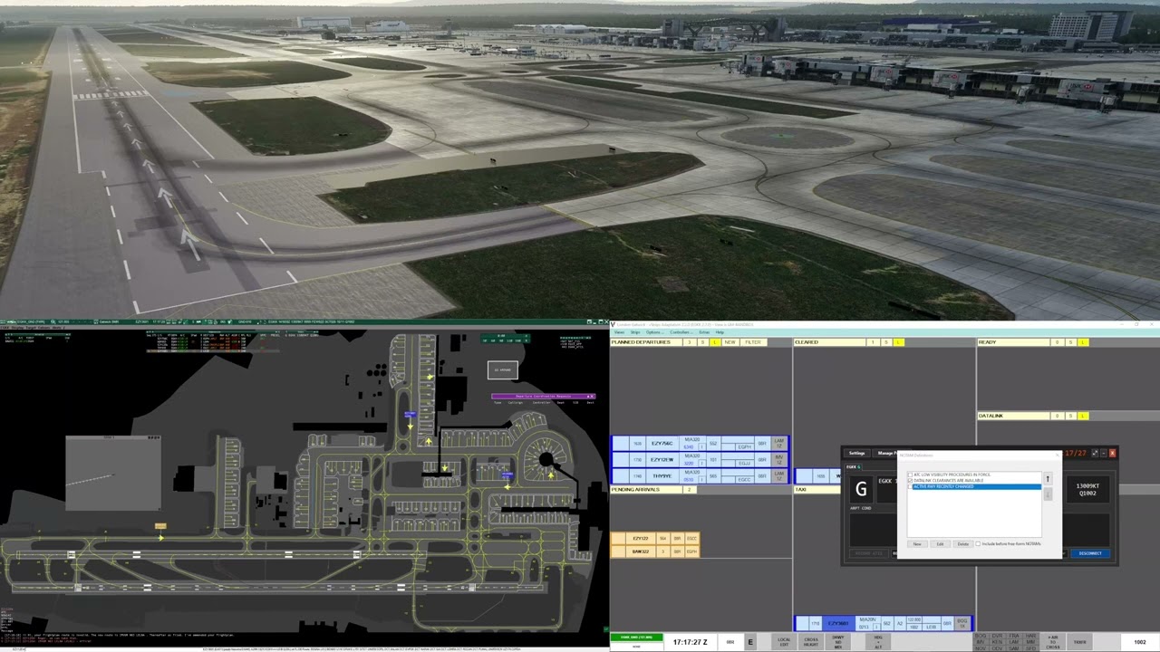Screen dimensions: 1160x652
Task: Click the GS GROUND box on radar
Action: point(503,369)
